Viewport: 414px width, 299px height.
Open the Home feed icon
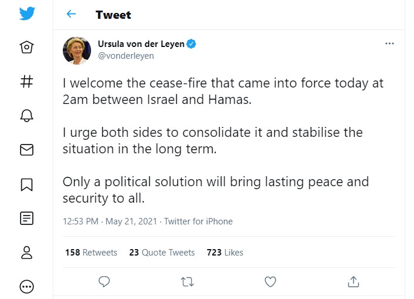[27, 47]
